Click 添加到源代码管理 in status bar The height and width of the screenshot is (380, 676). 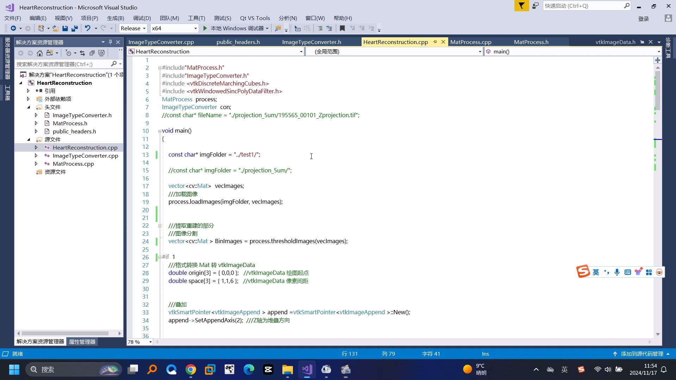click(642, 354)
